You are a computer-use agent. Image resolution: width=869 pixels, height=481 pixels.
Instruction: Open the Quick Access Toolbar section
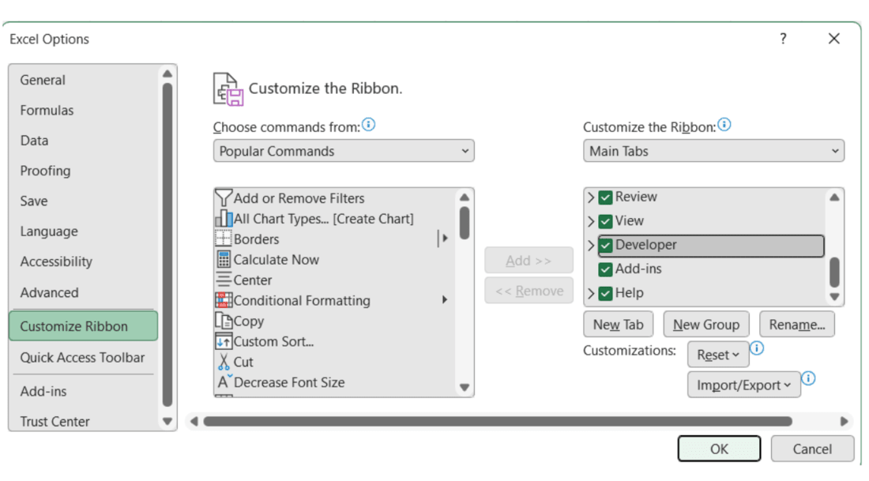point(83,358)
